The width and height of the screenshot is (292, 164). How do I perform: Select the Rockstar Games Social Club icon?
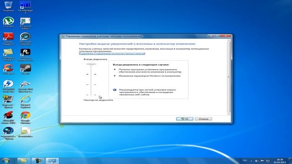(26, 55)
